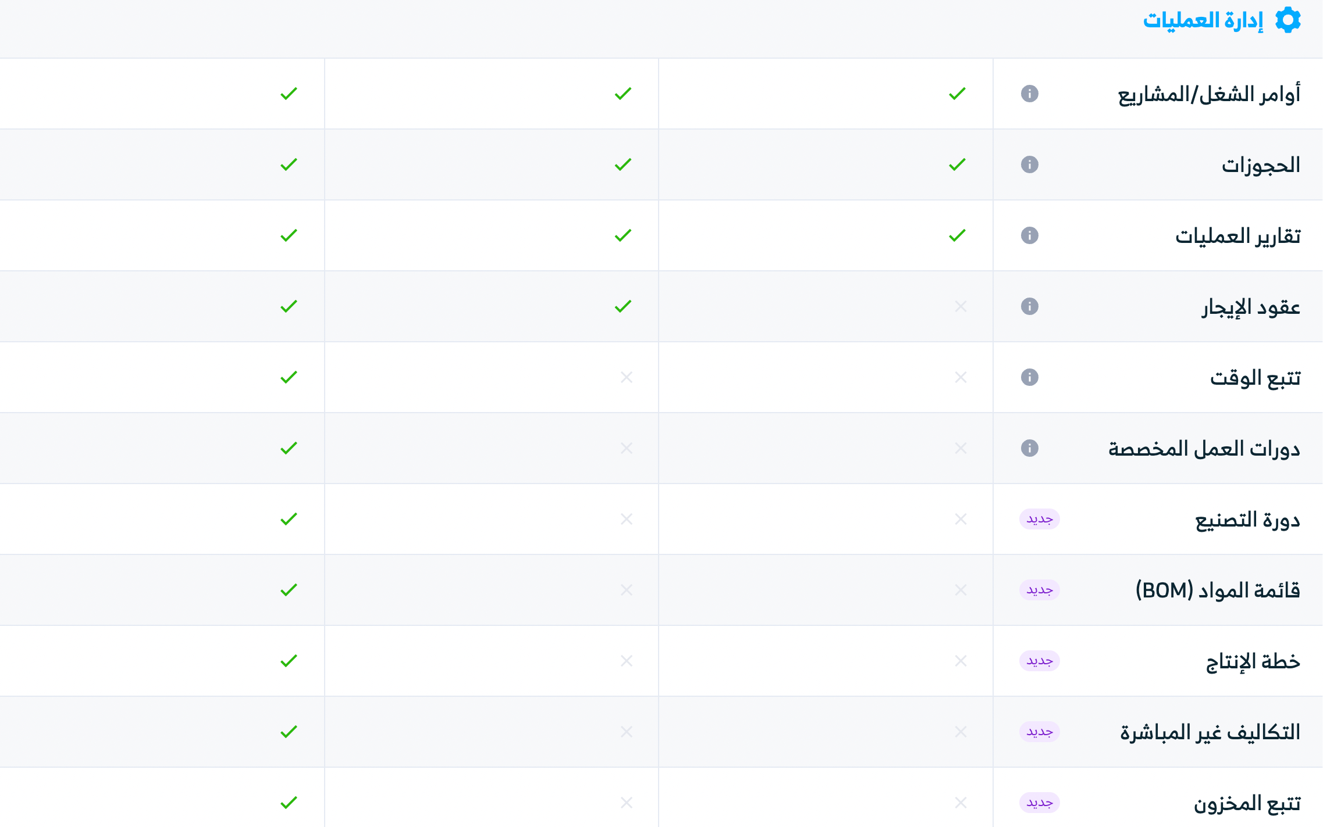Click the دورة التصنيع feature name
1323x827 pixels.
[1247, 520]
